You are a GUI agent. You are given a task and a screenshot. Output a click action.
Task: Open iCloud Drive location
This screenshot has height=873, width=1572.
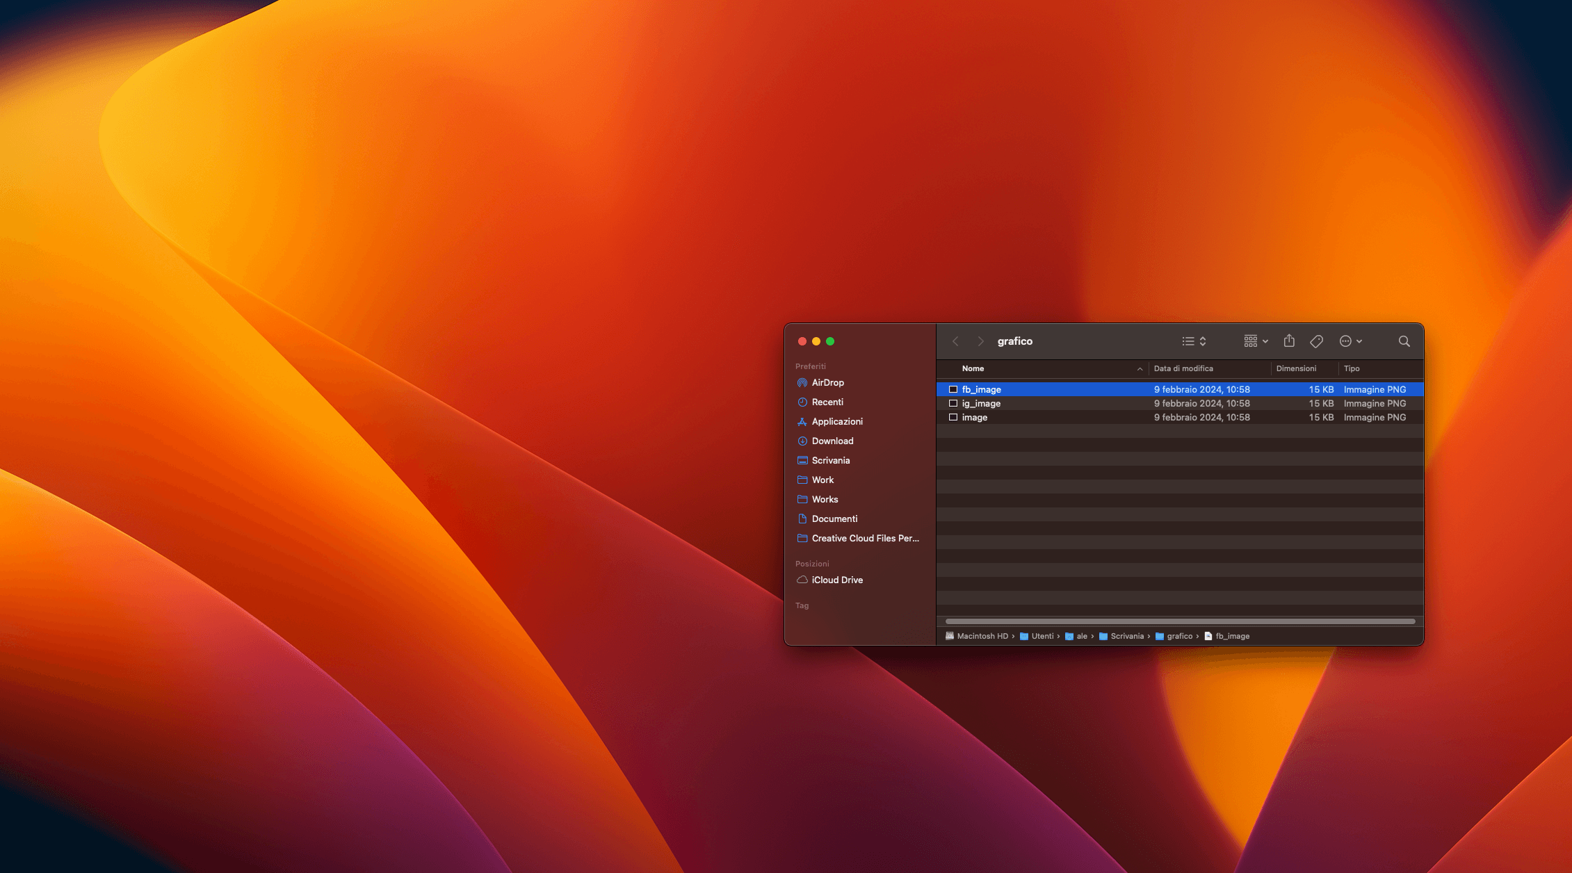836,580
